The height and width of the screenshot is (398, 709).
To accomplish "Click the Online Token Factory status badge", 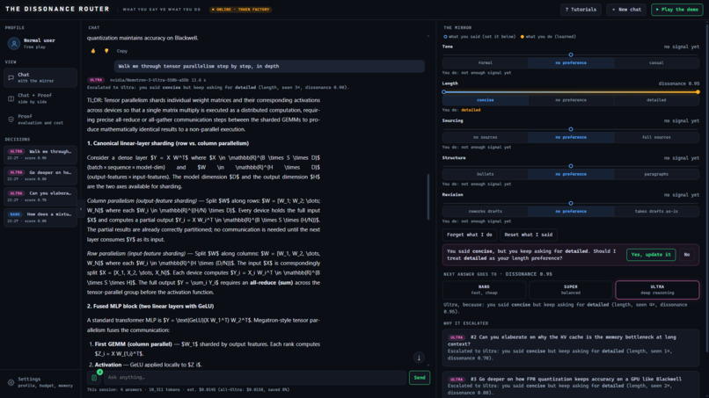I will point(240,10).
